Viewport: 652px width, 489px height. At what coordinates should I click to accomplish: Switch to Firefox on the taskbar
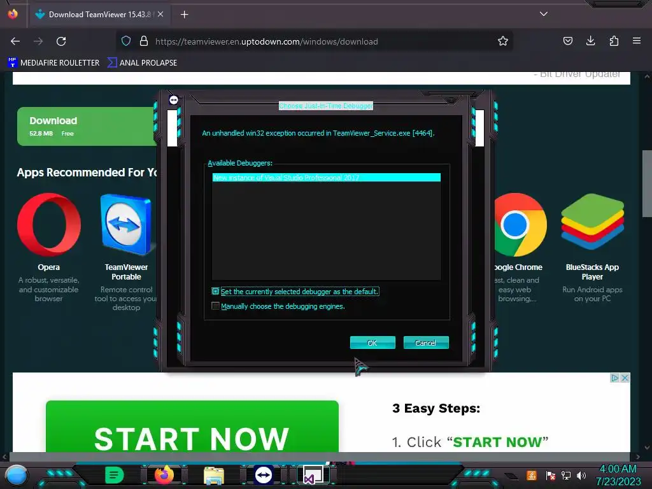click(164, 475)
